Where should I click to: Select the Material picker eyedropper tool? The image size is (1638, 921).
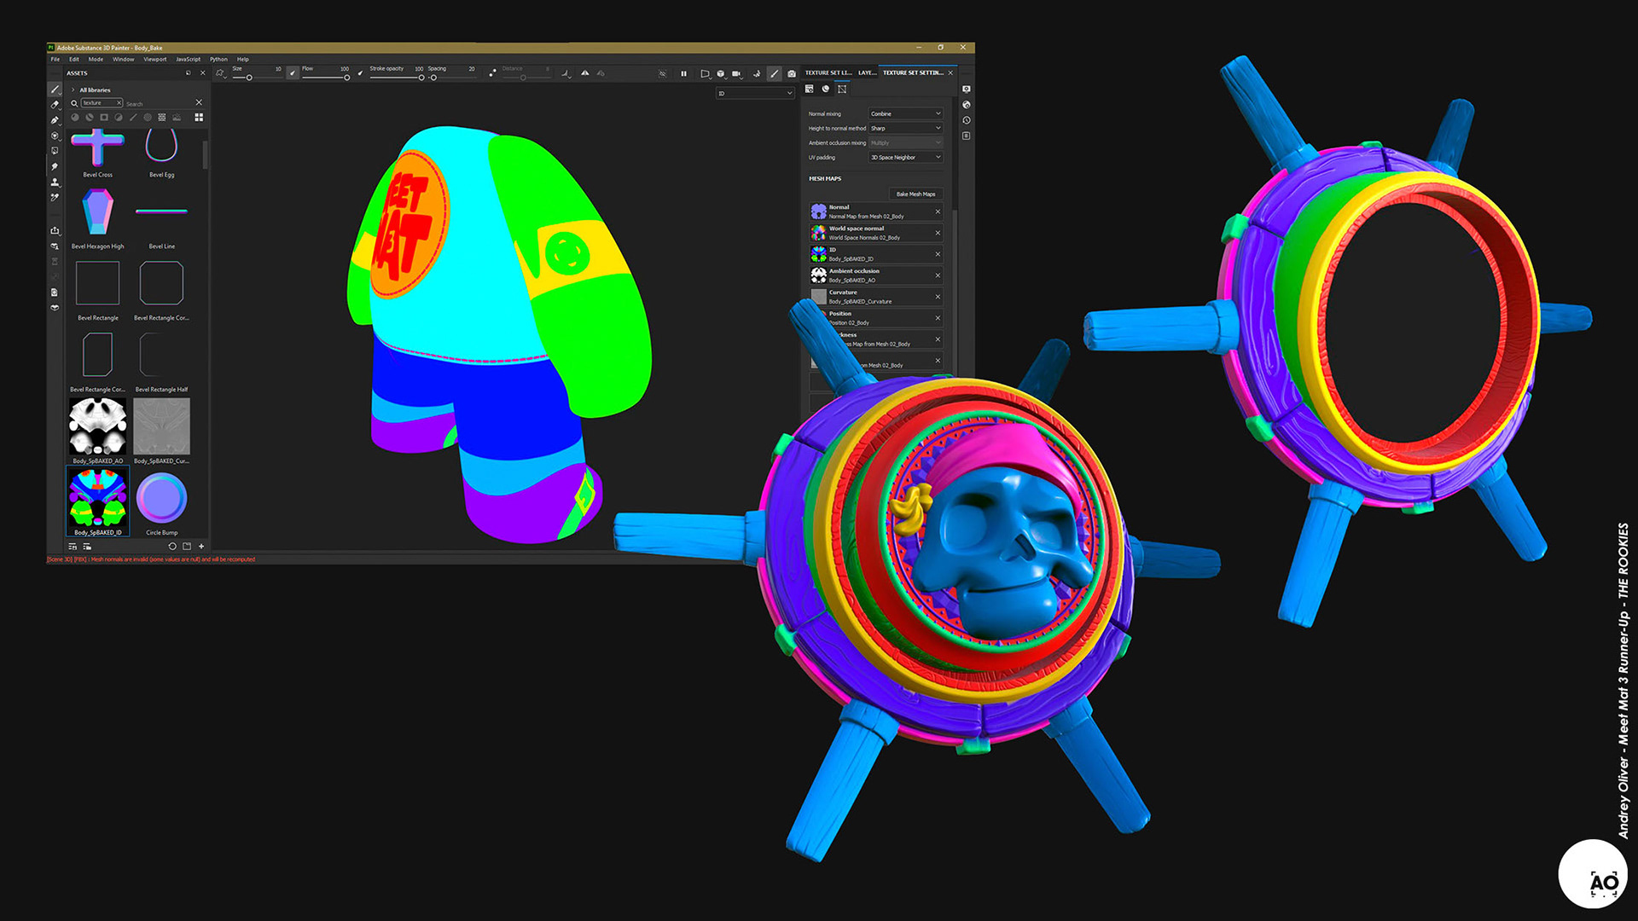[x=55, y=198]
